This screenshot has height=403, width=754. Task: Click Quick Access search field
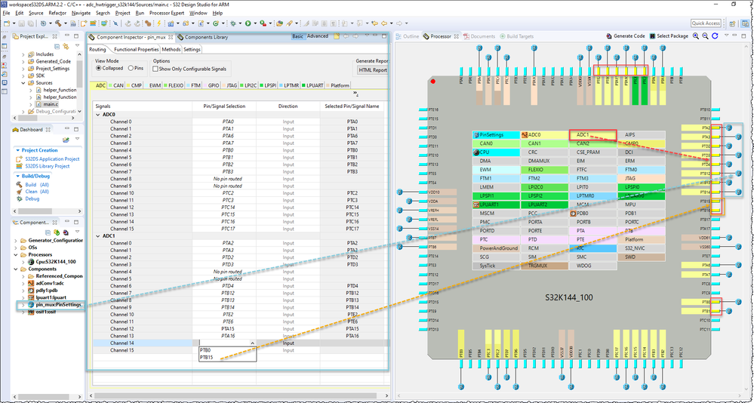coord(706,23)
